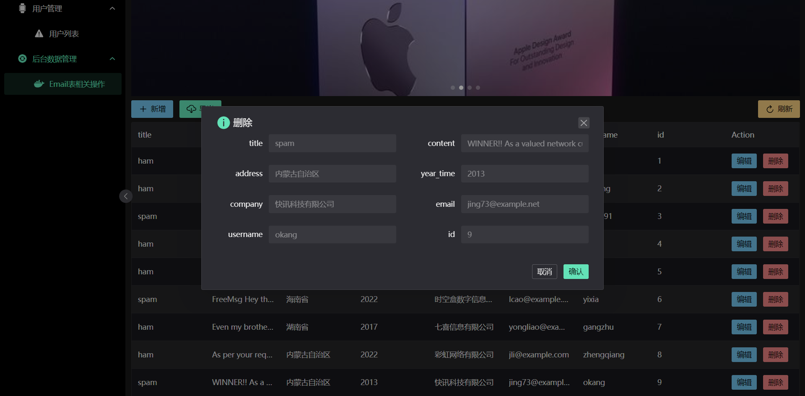Select the Email表相关操作 menu item
Viewport: 805px width, 396px height.
coord(63,84)
